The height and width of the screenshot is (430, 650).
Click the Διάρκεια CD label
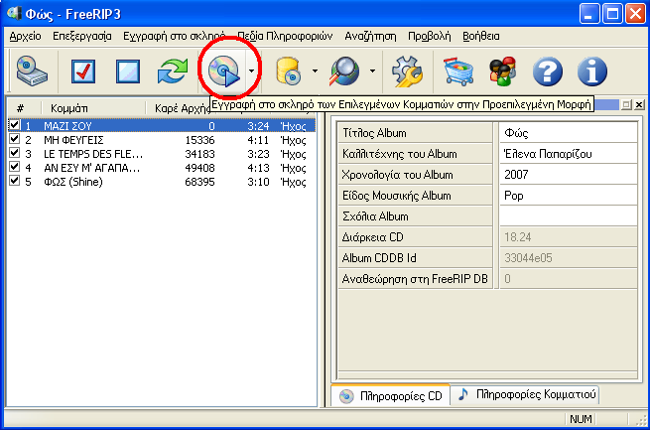pyautogui.click(x=372, y=237)
